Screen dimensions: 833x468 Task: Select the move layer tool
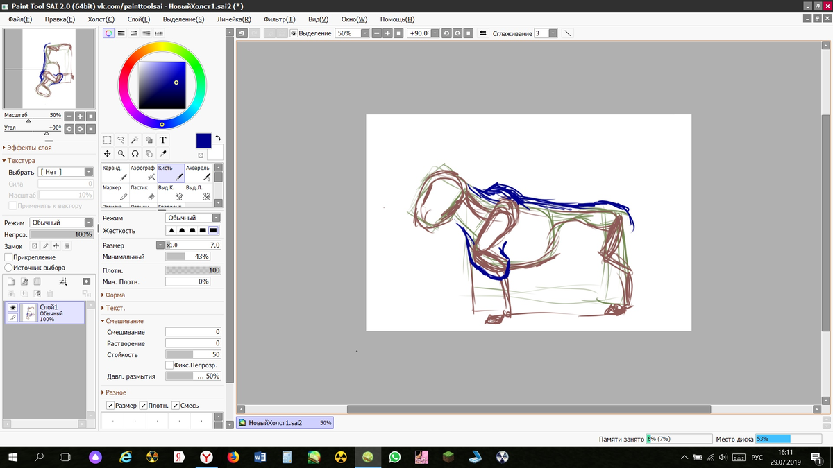click(108, 154)
